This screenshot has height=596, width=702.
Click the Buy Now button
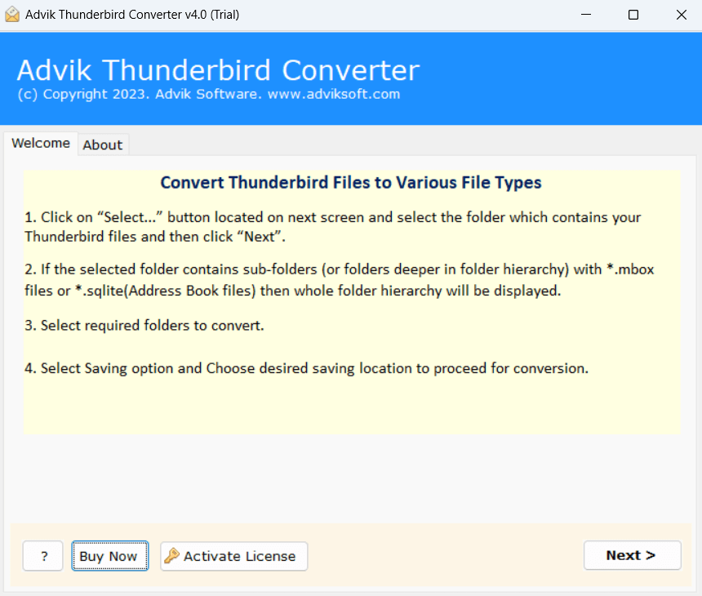point(109,556)
